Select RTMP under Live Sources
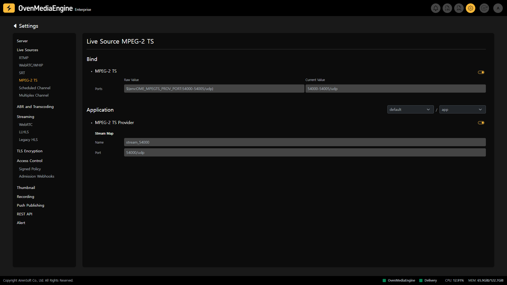The height and width of the screenshot is (285, 507). click(x=24, y=58)
